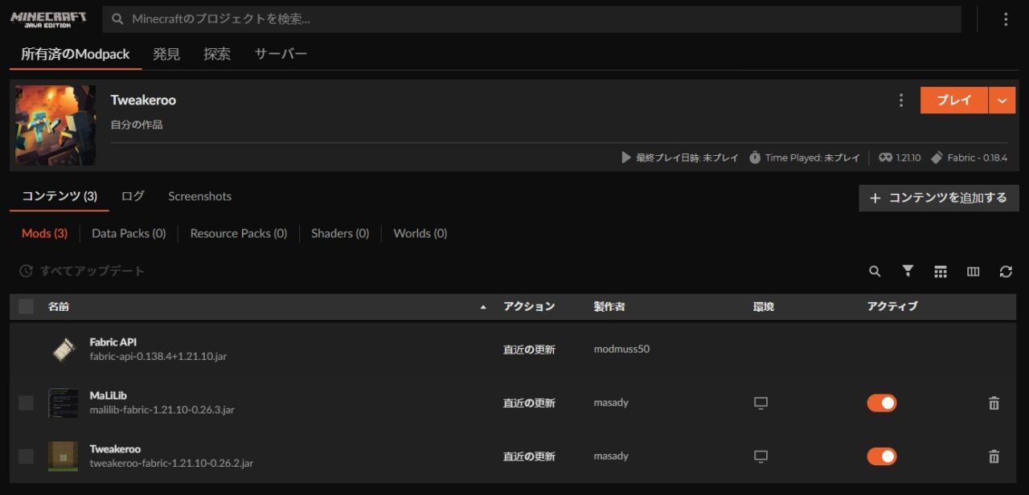Open the Resource Packs (0) tab
This screenshot has width=1029, height=495.
click(238, 233)
